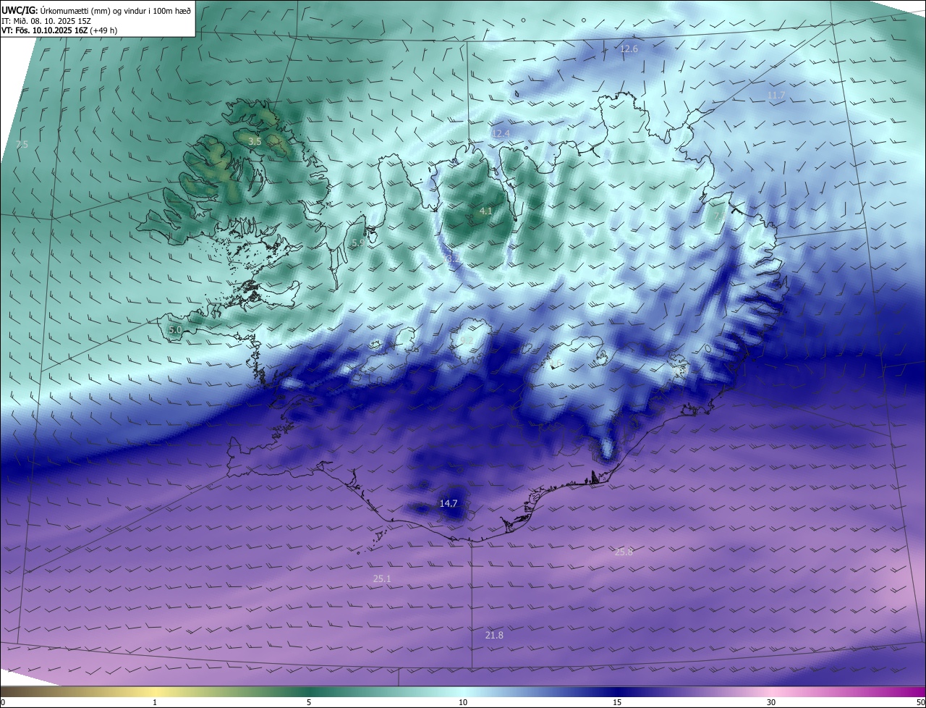Click the 'VT: Fös. 10.10.2025 16Z (+49 h)' line
Screen dimensions: 926x708
(59, 31)
